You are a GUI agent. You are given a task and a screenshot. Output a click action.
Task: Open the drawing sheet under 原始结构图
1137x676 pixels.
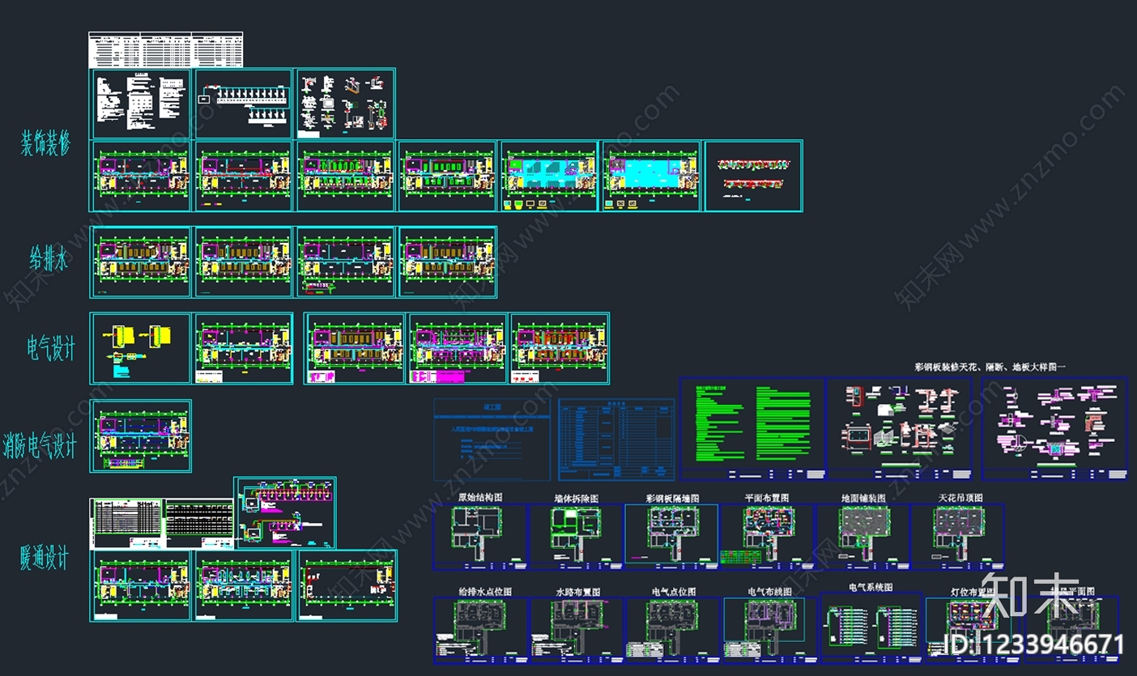click(479, 536)
